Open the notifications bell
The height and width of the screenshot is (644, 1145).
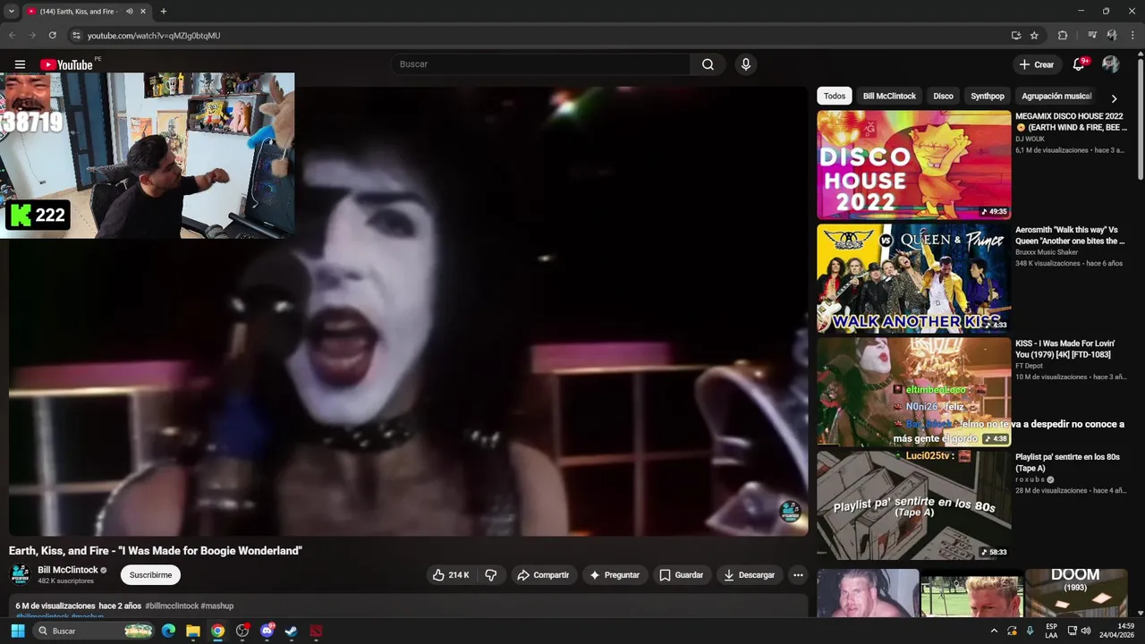pos(1079,64)
